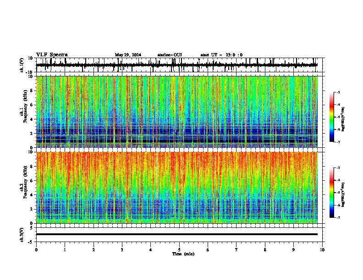Click the ch.2 colorbar '-7' label
The width and height of the screenshot is (363, 280).
pos(338,217)
